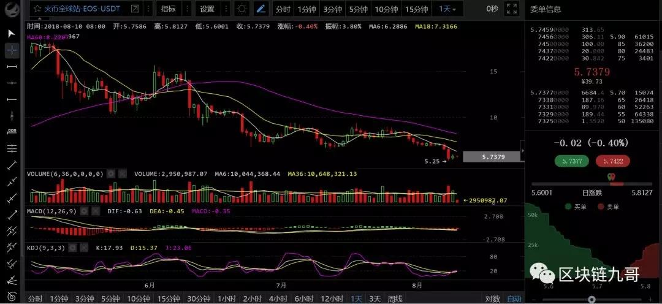Image resolution: width=662 pixels, height=304 pixels.
Task: Select 周线 in bottom timeframe bar
Action: click(x=395, y=299)
